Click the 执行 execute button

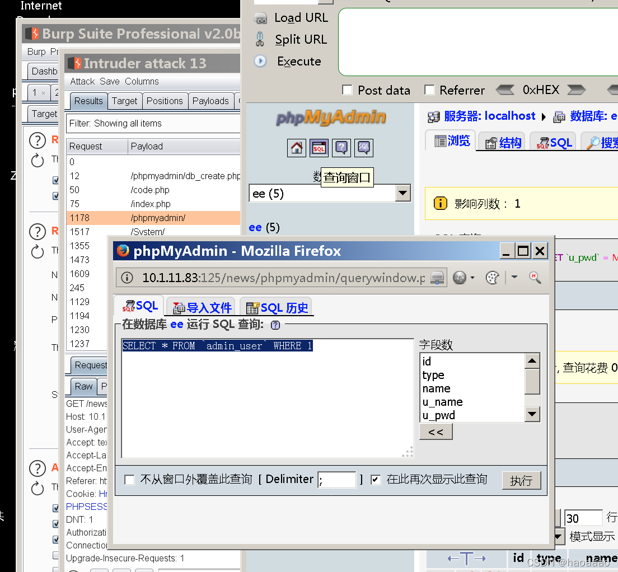(522, 480)
